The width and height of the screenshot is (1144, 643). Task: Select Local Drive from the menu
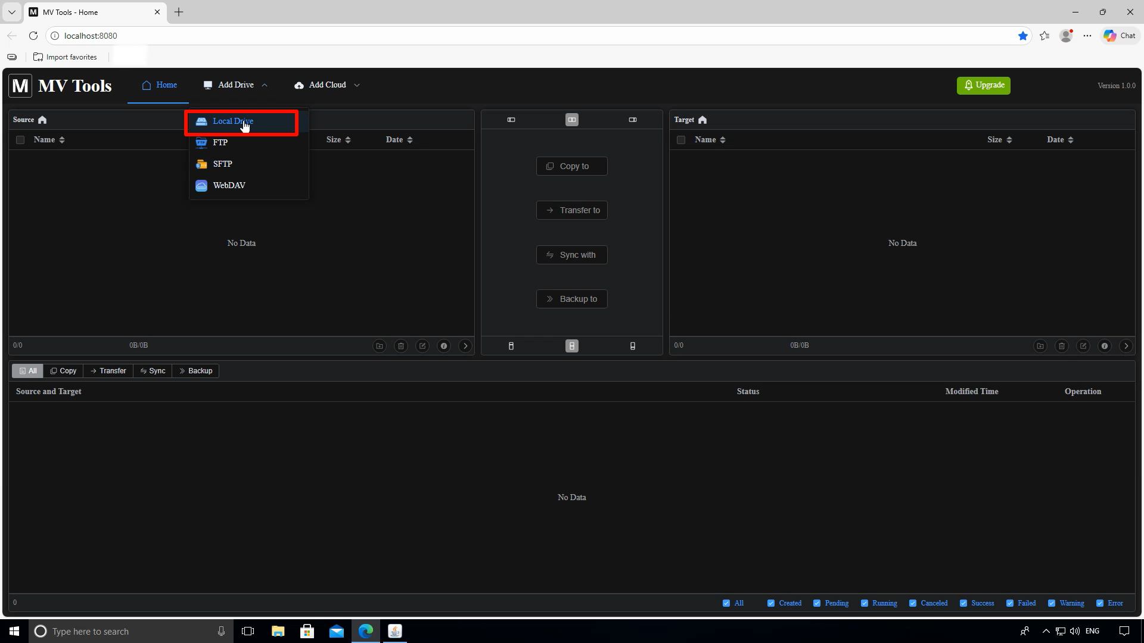pos(233,121)
